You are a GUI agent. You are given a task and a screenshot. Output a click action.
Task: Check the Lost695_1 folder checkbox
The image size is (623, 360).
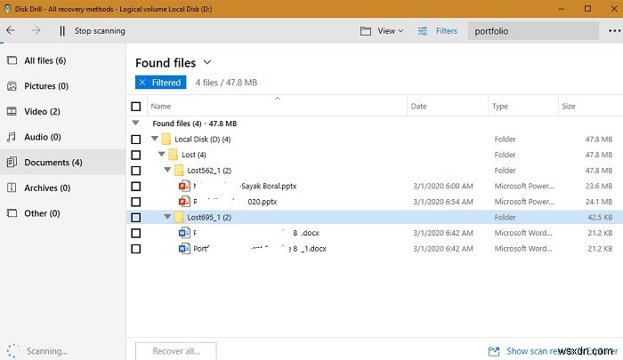[136, 218]
